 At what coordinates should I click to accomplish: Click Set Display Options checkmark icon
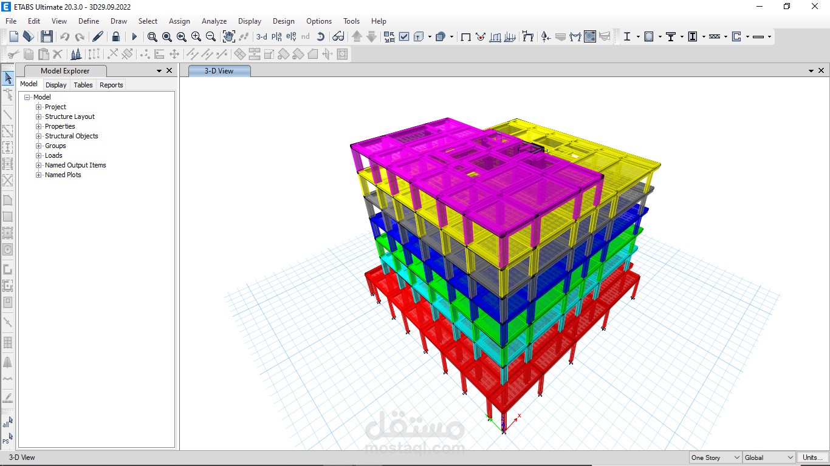[404, 36]
